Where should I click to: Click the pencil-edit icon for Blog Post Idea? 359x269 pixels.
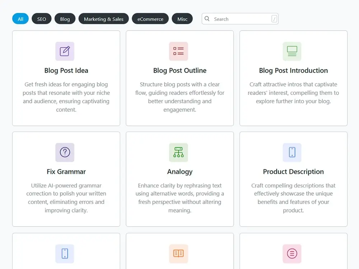pos(65,51)
